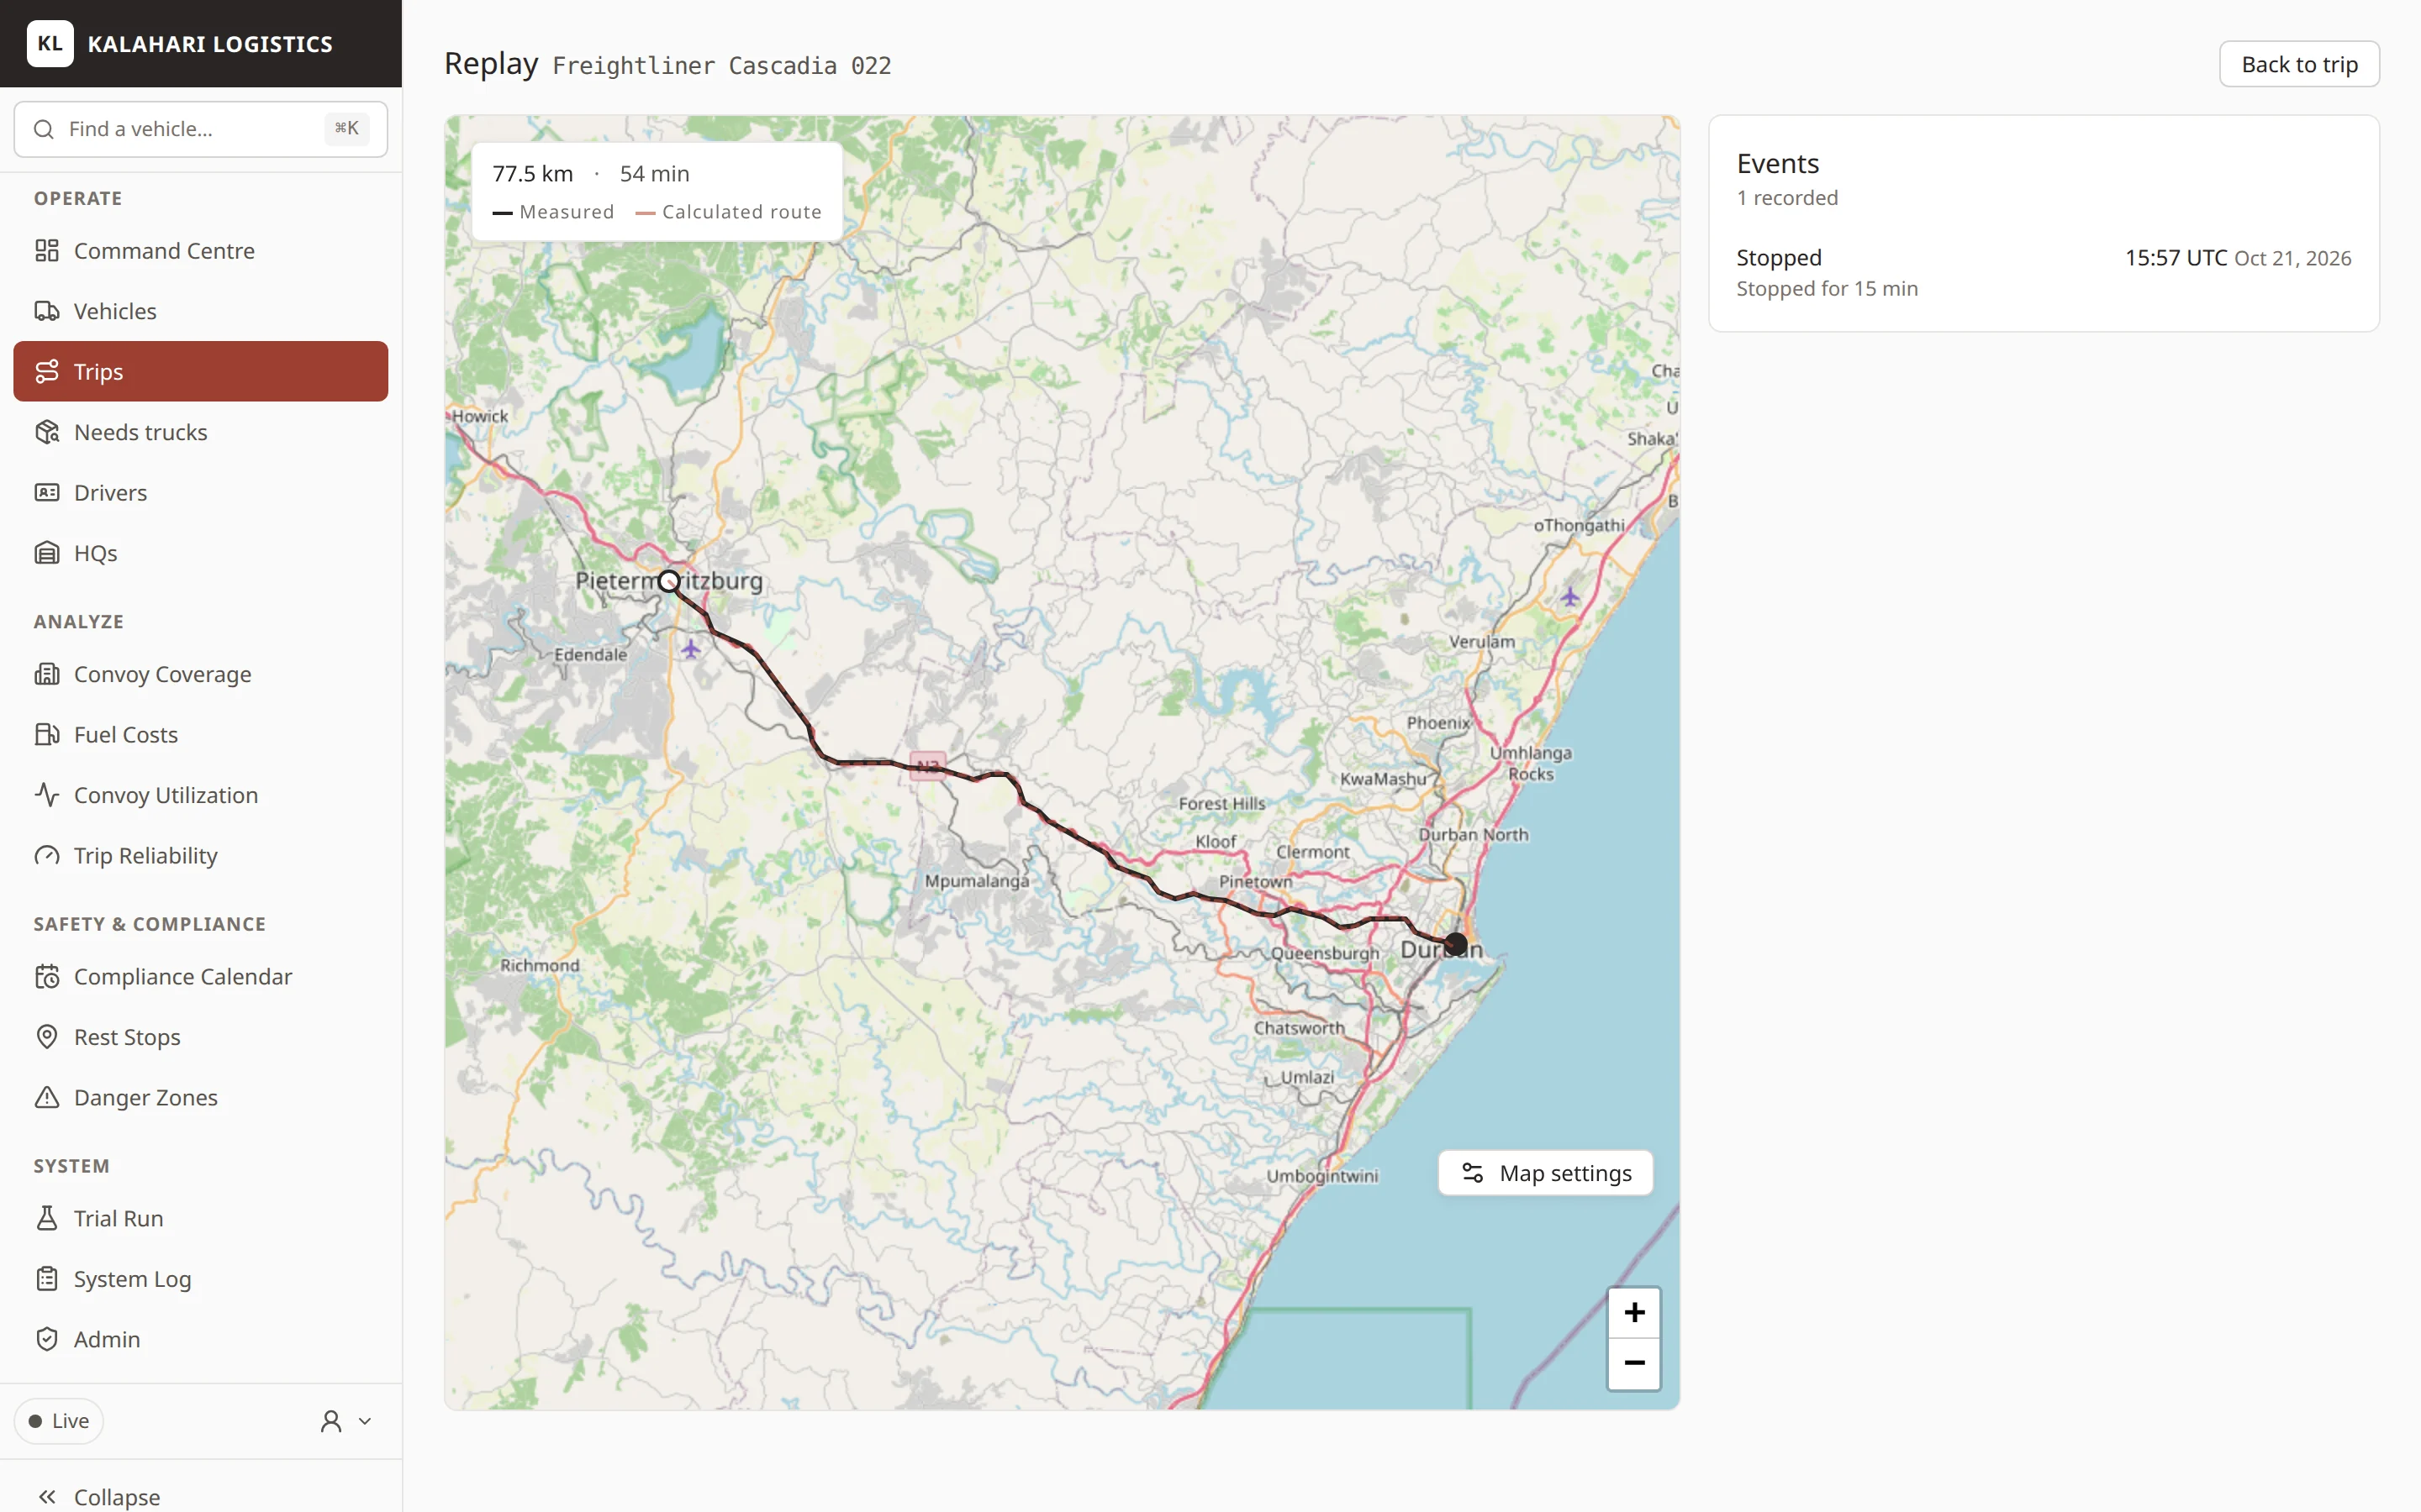Image resolution: width=2421 pixels, height=1512 pixels.
Task: Open the Drivers page
Action: [x=200, y=492]
